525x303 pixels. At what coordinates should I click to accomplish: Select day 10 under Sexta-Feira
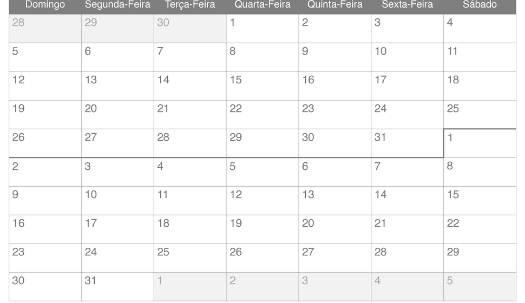[x=408, y=57]
